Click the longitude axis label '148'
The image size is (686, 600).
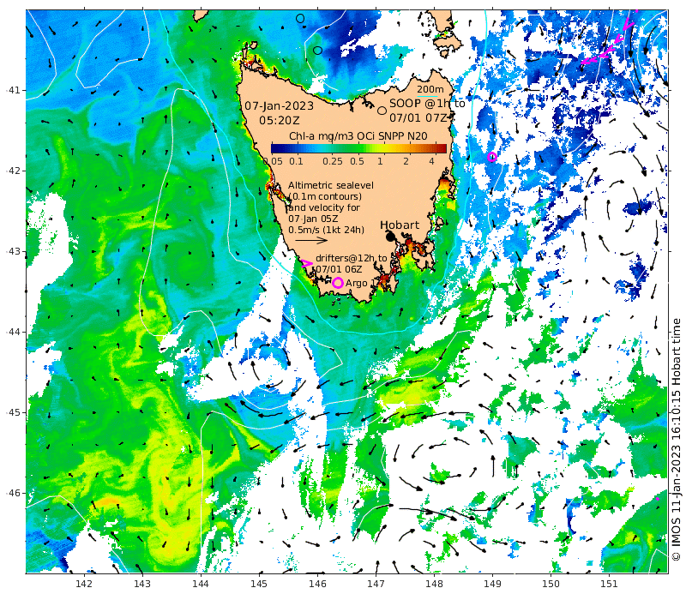pyautogui.click(x=434, y=584)
